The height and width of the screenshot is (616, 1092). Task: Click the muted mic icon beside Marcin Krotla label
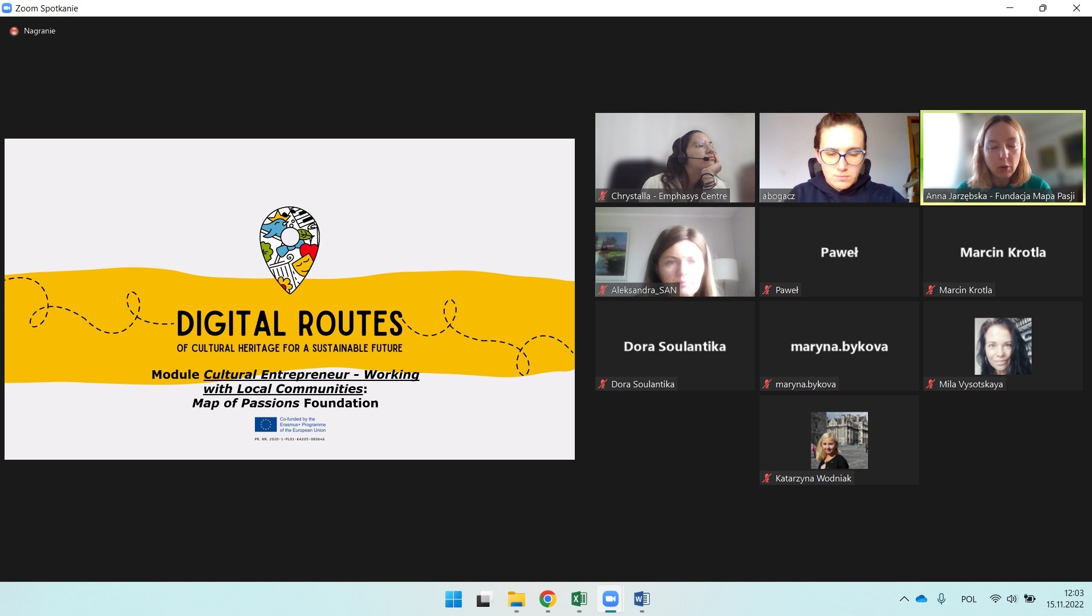click(931, 290)
